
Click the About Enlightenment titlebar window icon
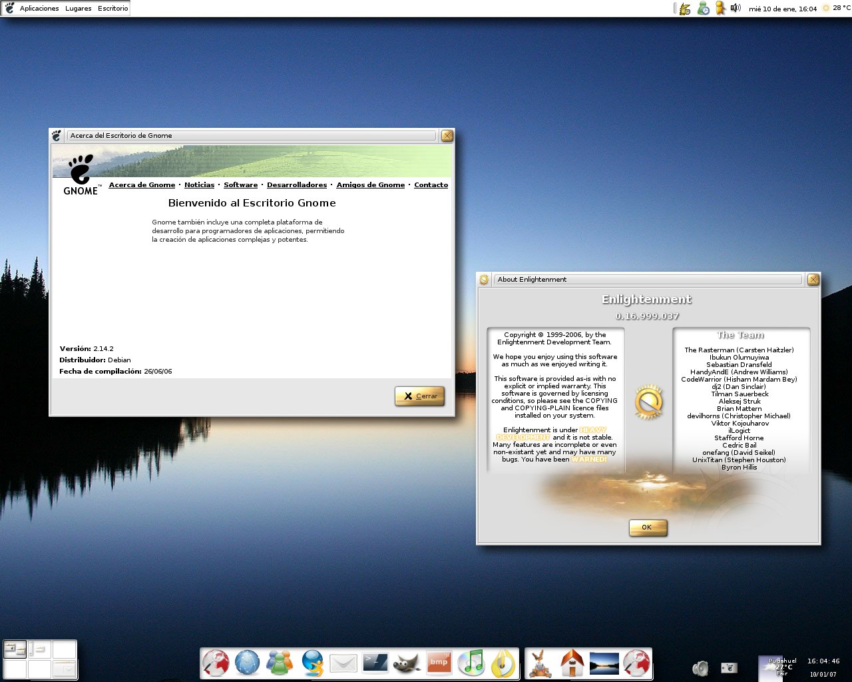(484, 280)
